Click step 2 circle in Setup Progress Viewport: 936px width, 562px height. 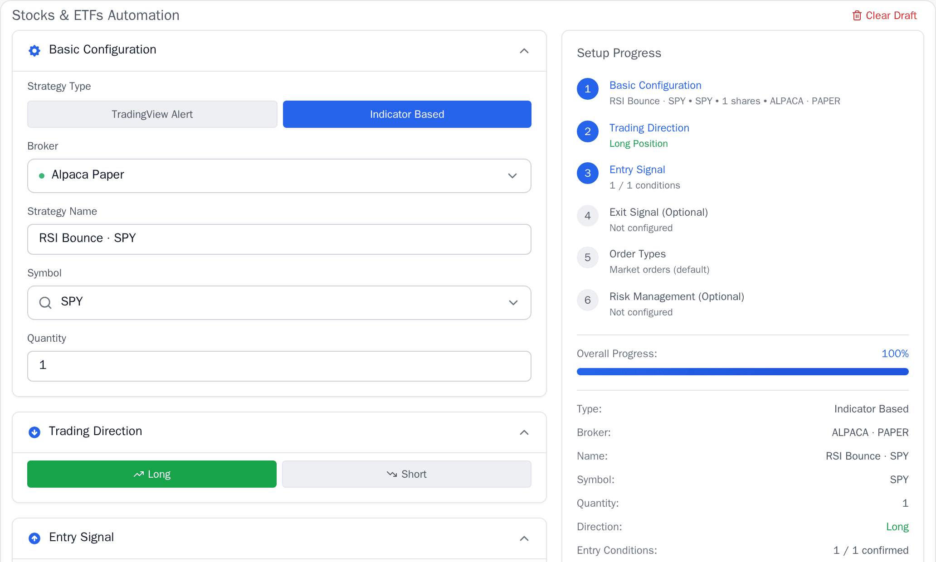click(588, 131)
